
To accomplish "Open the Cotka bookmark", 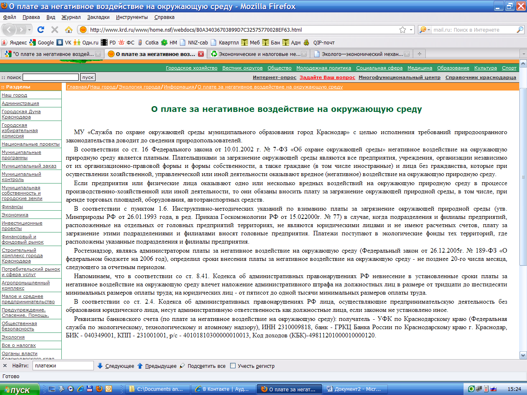I will tap(148, 42).
